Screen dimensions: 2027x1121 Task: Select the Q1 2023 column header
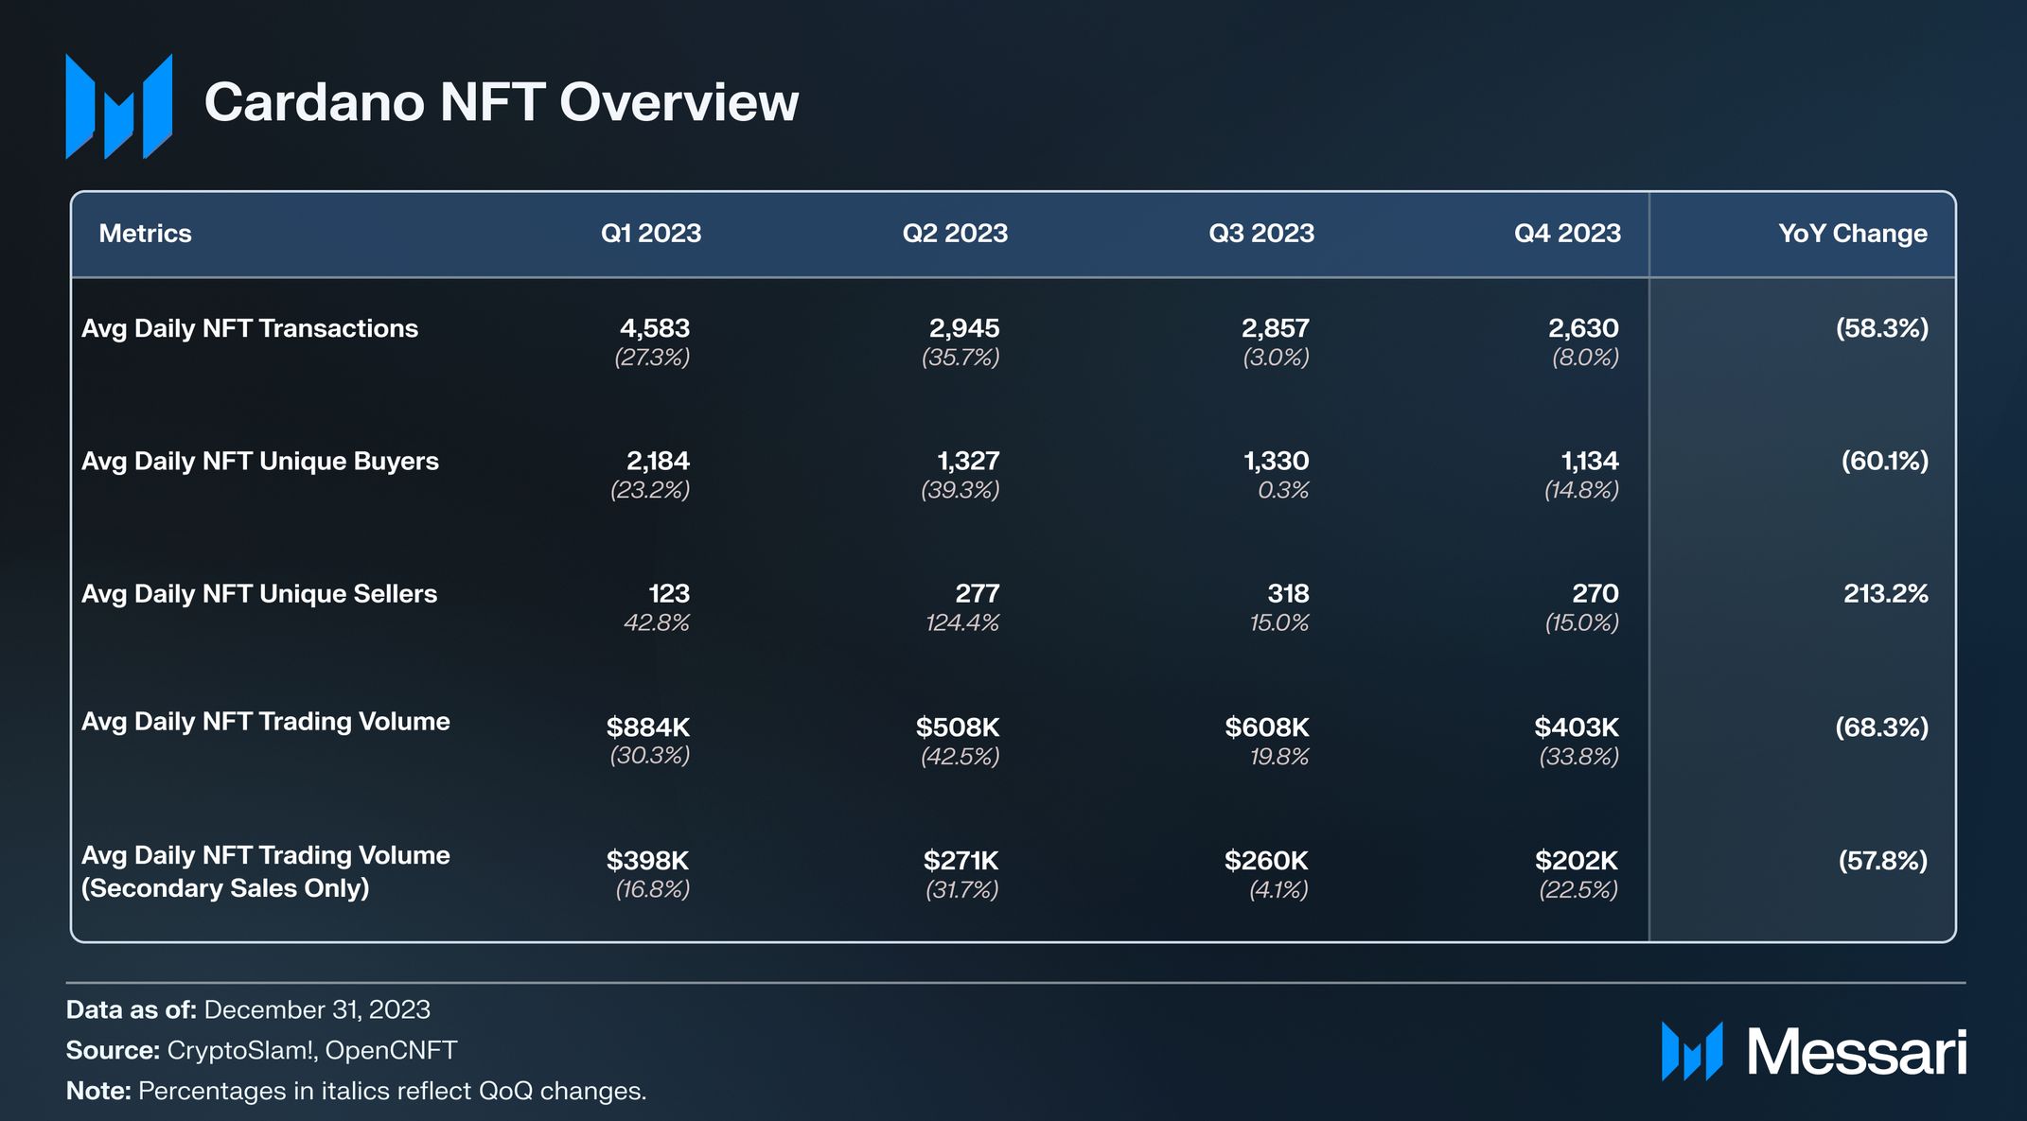pos(650,233)
